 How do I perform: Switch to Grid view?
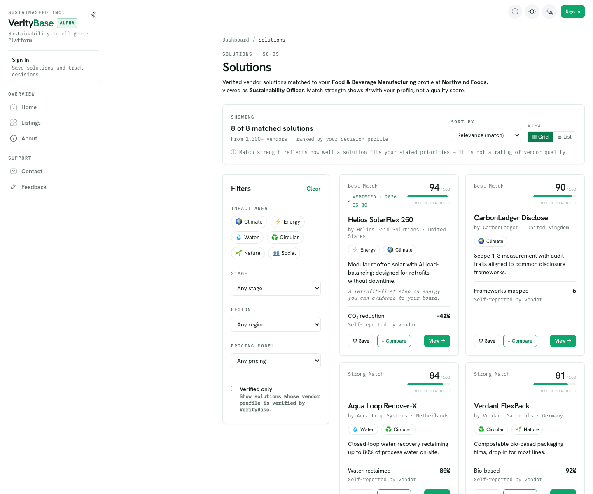[x=540, y=137]
